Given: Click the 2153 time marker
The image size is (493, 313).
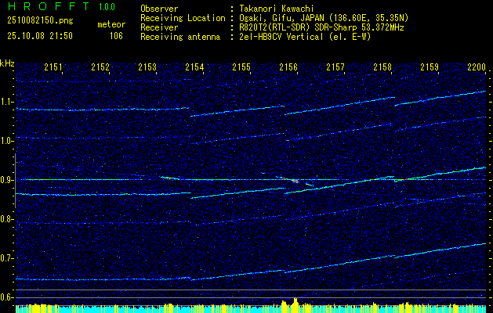Looking at the screenshot, I should point(147,67).
